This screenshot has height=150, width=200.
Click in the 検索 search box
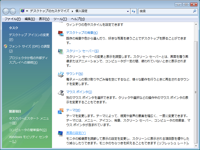(x=165, y=11)
